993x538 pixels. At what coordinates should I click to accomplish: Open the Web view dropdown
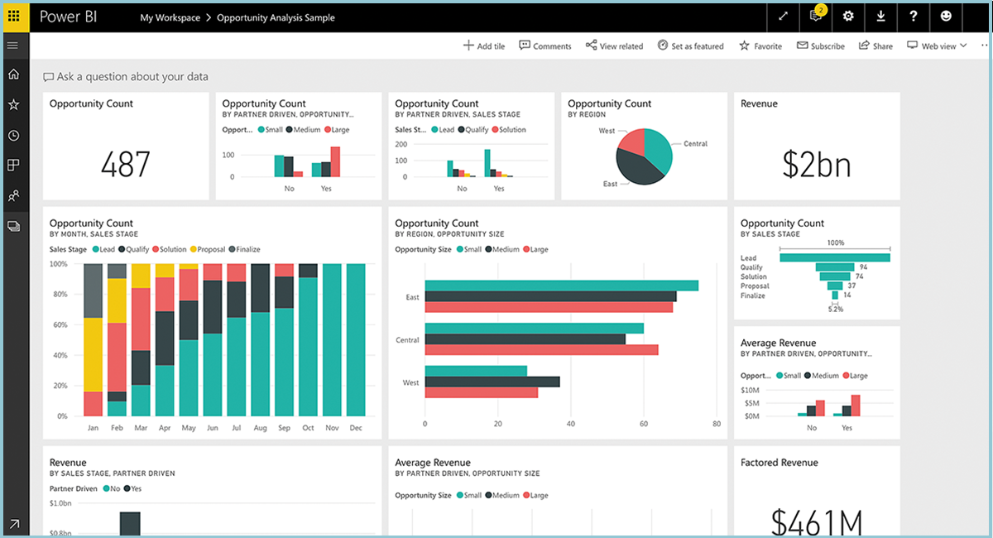[x=936, y=46]
